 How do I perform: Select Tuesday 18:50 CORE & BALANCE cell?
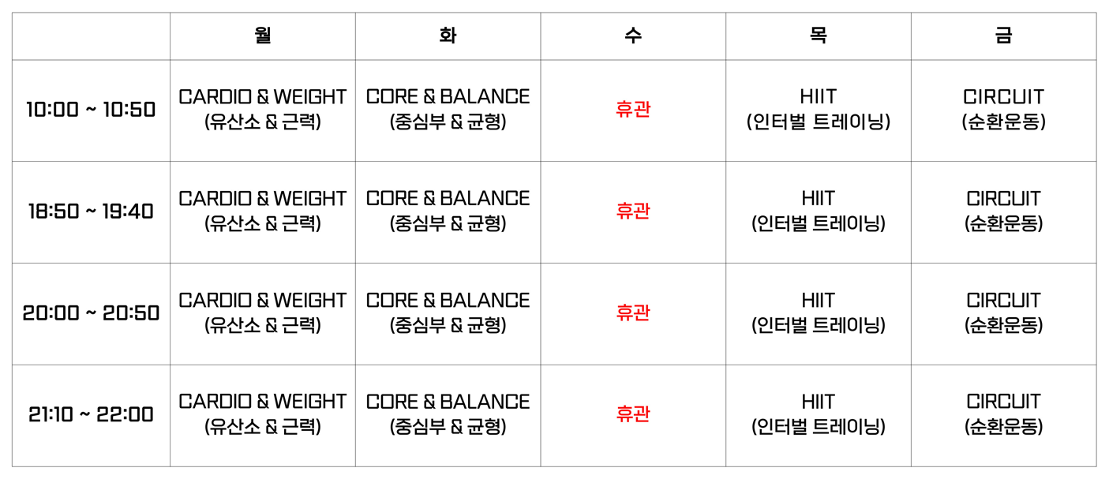click(448, 211)
